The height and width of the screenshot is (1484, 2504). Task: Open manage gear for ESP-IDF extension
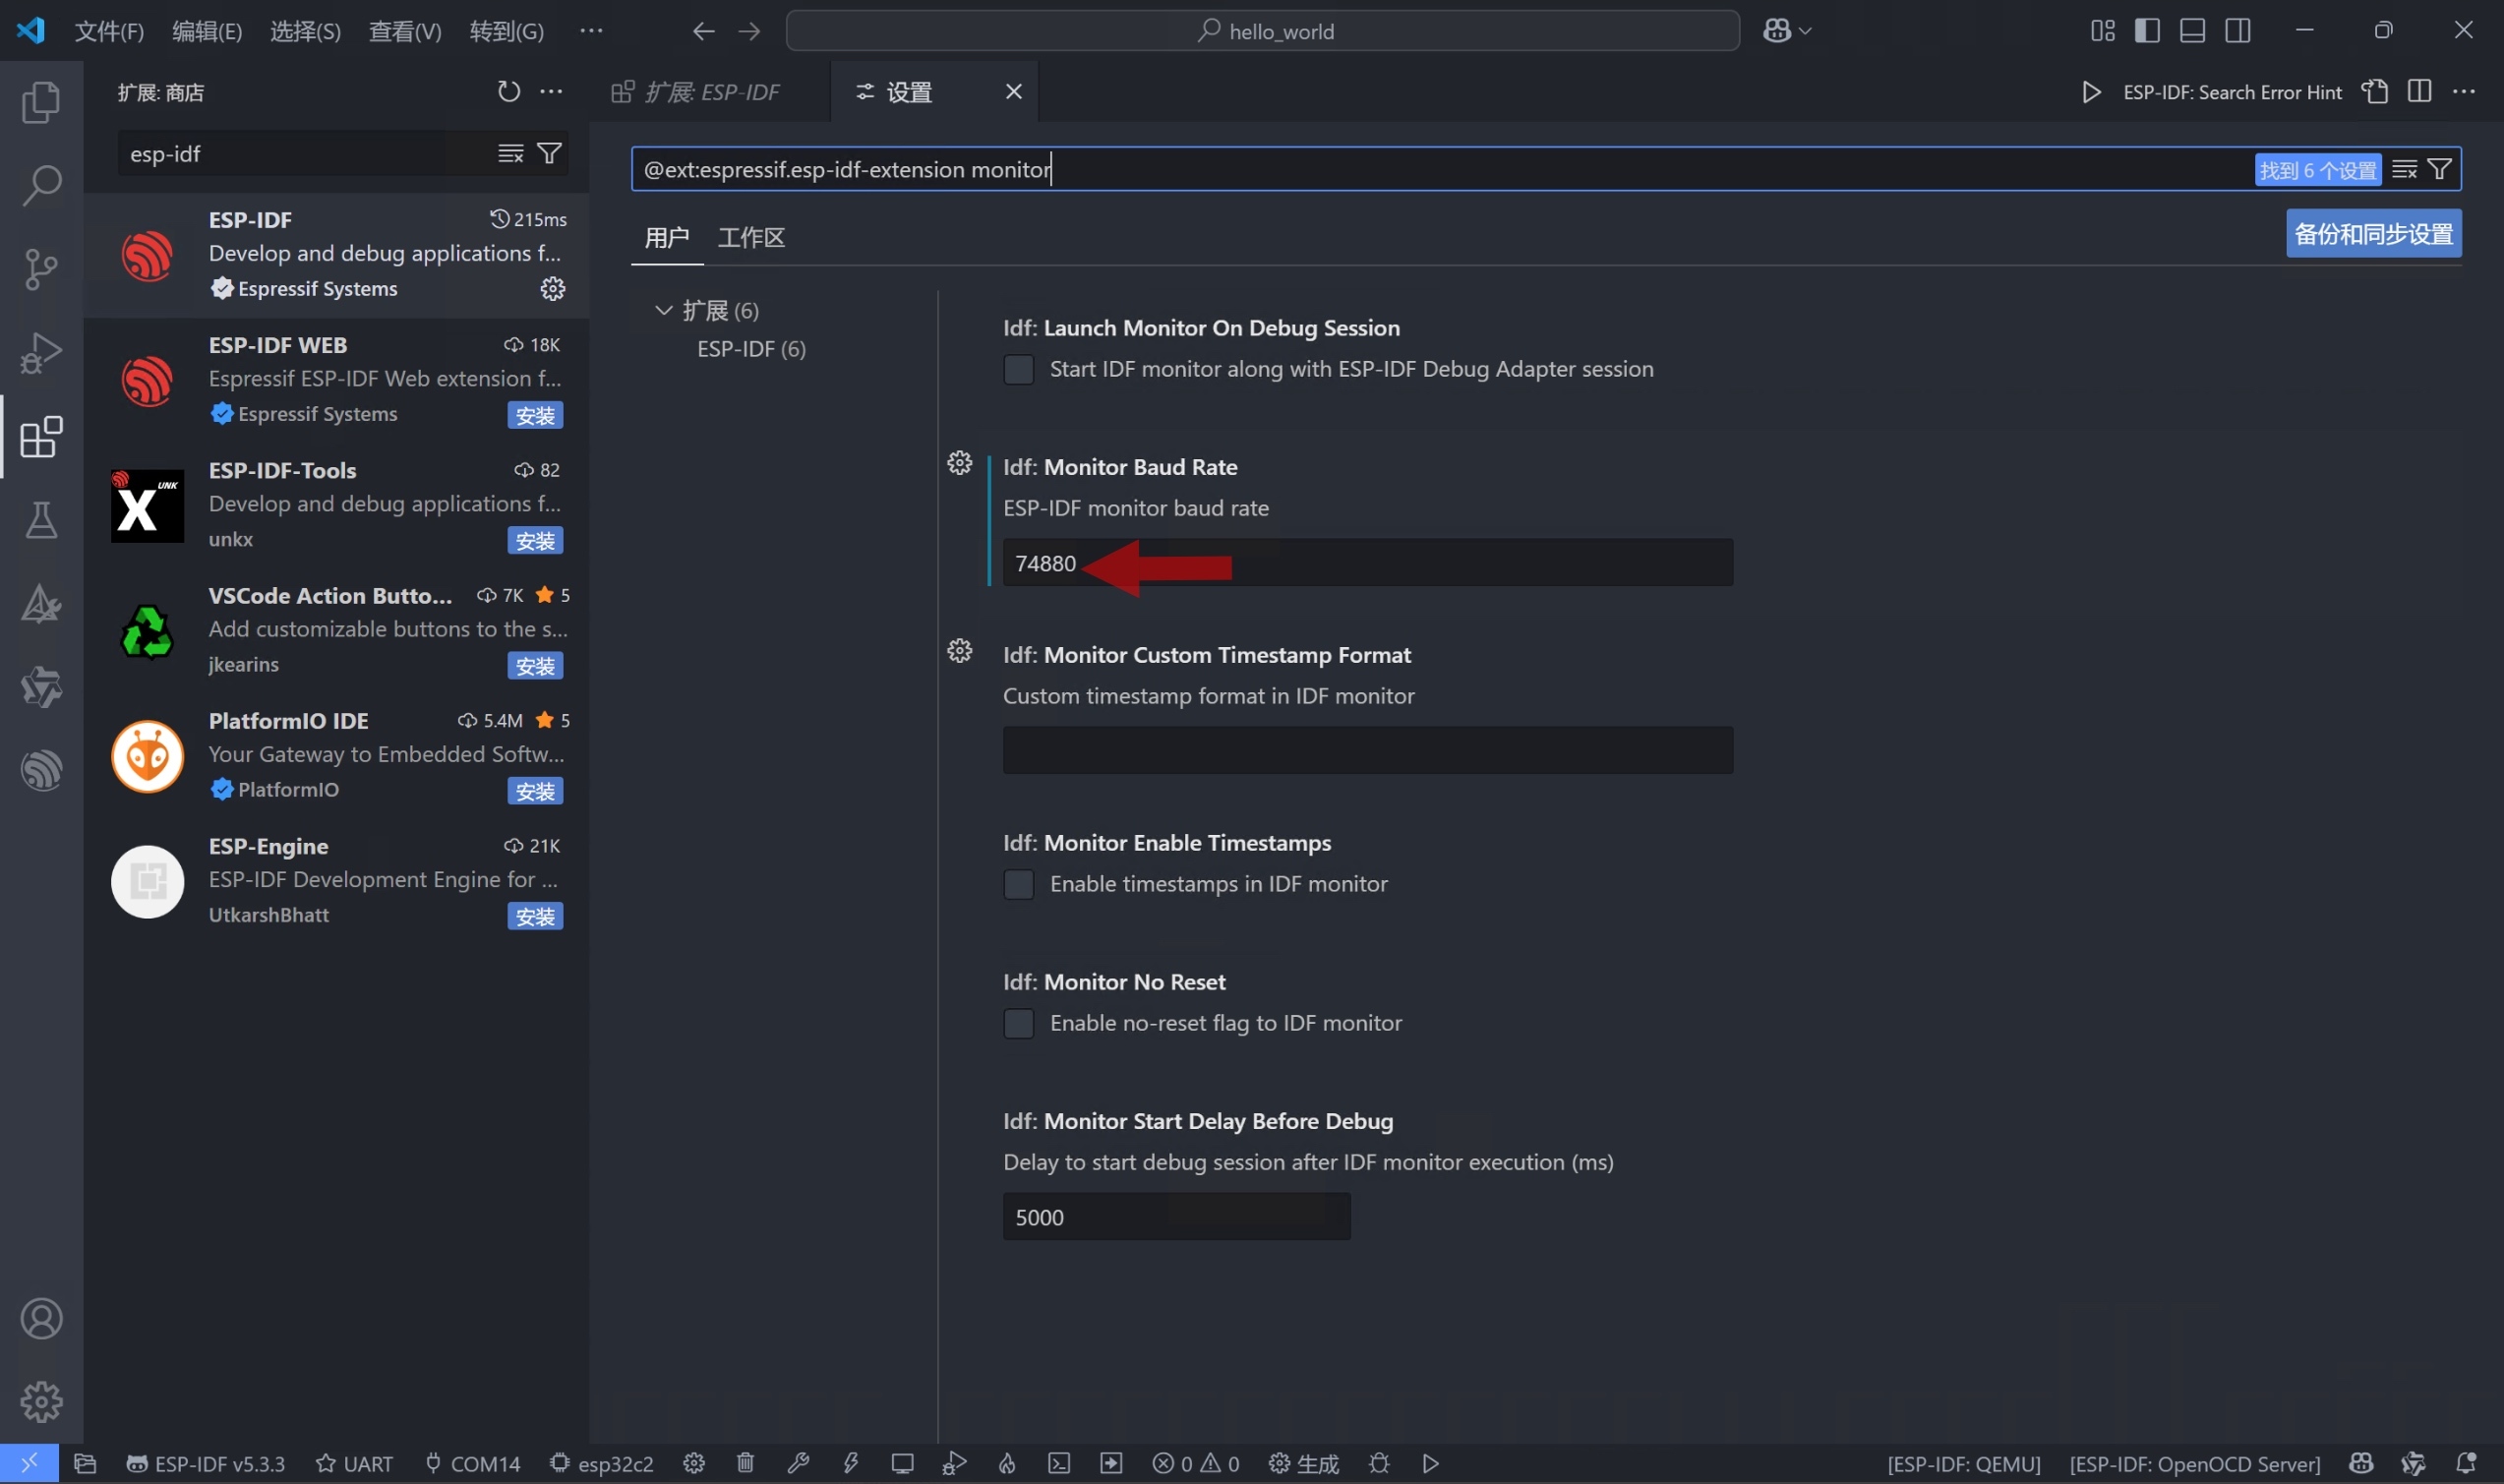pyautogui.click(x=552, y=289)
